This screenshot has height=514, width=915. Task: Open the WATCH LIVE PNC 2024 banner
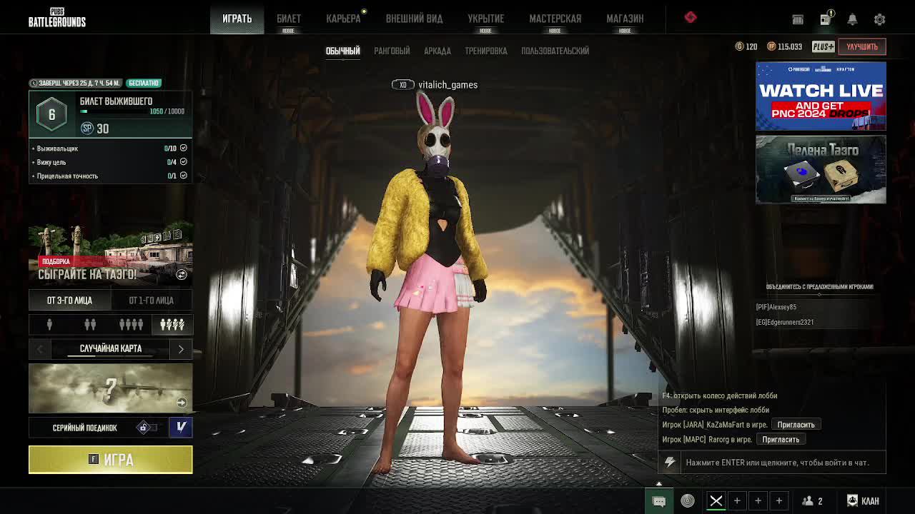pyautogui.click(x=821, y=96)
